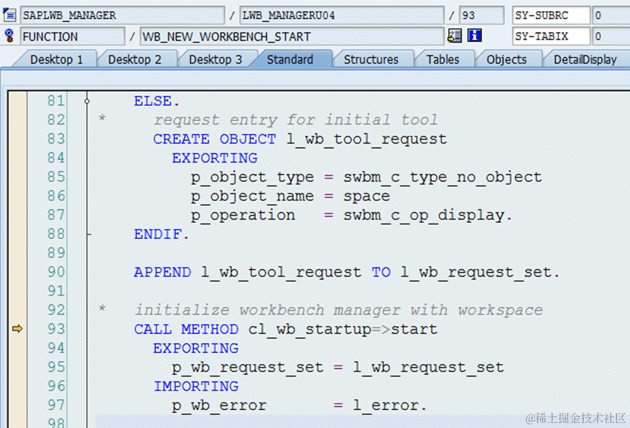Switch to the Tables tab

point(443,60)
